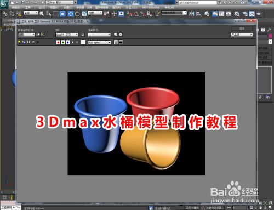This screenshot has width=274, height=210.
Task: Select the Select and Scale tool
Action: click(x=84, y=14)
